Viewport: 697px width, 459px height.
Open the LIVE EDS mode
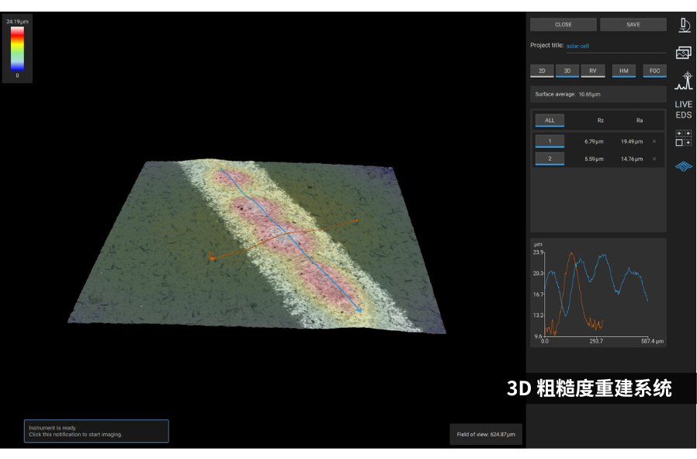(684, 110)
